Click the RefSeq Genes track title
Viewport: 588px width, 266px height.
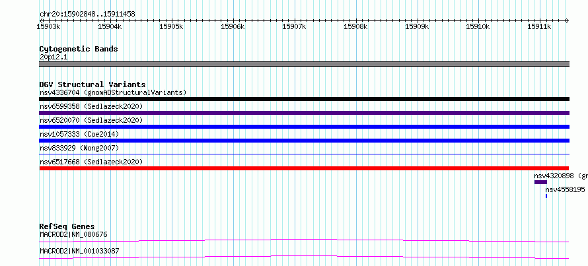pos(67,226)
